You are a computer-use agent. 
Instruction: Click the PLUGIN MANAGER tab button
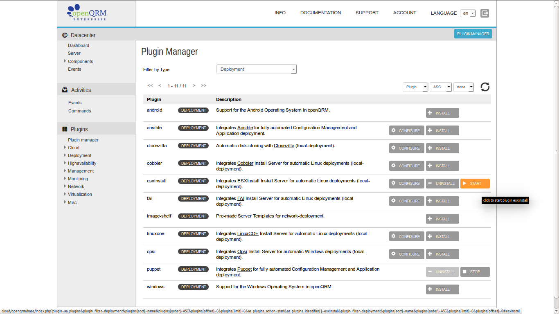pos(473,34)
